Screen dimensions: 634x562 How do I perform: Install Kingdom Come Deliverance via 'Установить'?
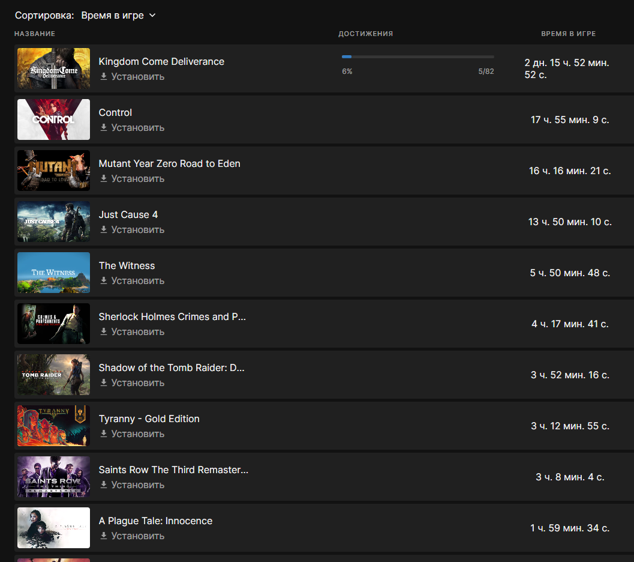[138, 76]
